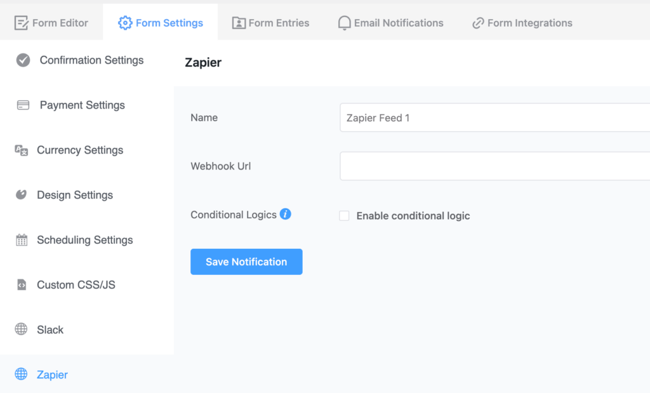Click the Form Editor pencil icon
This screenshot has height=393, width=650.
point(22,22)
